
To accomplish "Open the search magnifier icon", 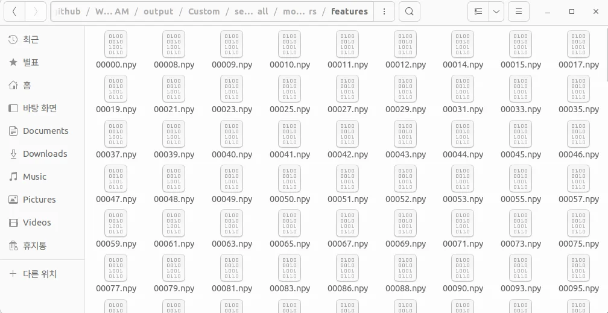I will coord(409,11).
